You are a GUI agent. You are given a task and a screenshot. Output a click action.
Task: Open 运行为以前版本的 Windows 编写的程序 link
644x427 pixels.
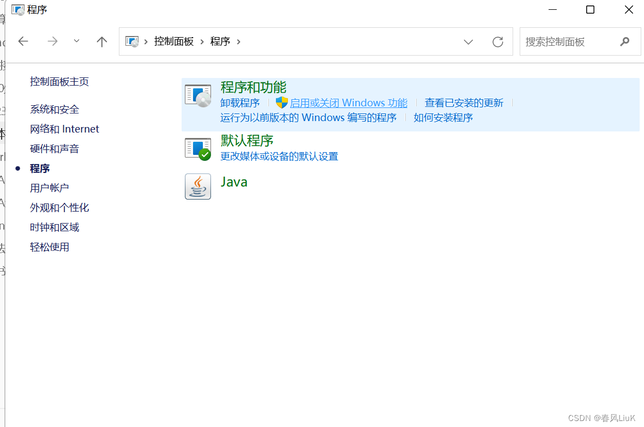click(x=309, y=118)
